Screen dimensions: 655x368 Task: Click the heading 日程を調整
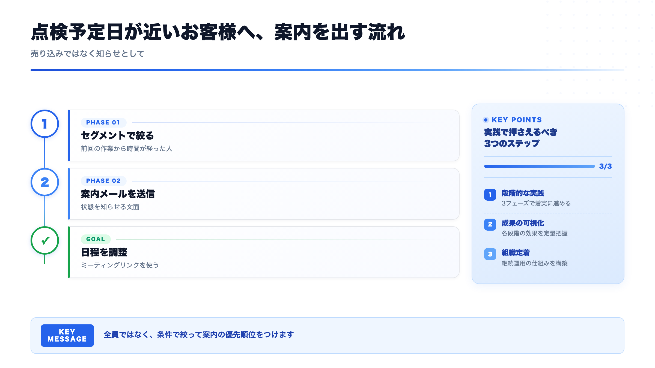point(104,252)
